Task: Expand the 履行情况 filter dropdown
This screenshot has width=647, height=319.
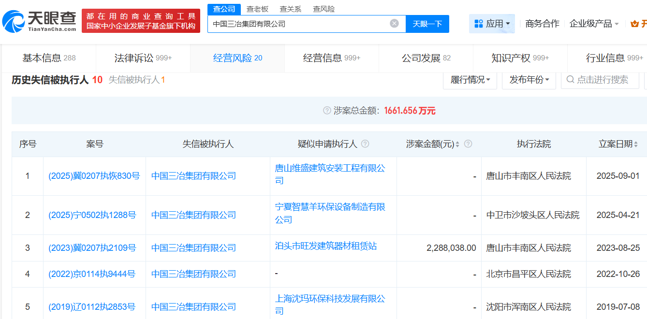Action: point(470,80)
